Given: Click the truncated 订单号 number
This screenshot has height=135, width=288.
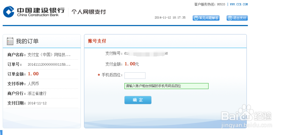Looking at the screenshot, I should (49, 65).
